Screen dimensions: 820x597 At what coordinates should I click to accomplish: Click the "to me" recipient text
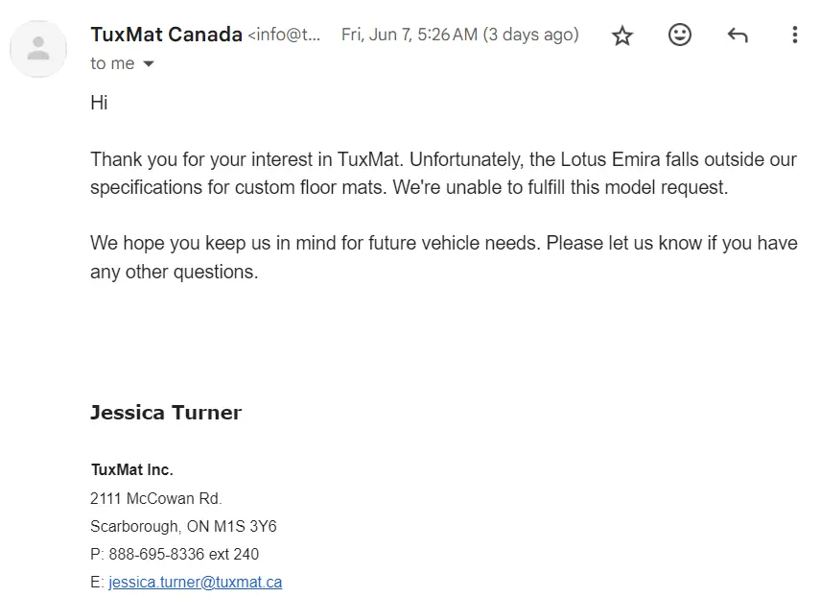[112, 63]
